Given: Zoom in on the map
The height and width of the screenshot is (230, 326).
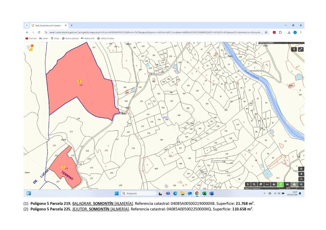Looking at the screenshot, I should [x=301, y=174].
